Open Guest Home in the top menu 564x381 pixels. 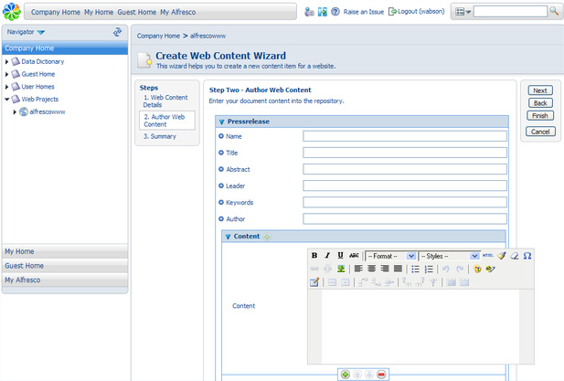click(137, 12)
